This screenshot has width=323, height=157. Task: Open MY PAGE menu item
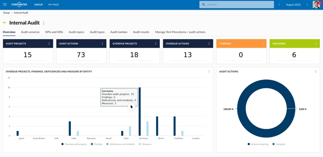[54, 5]
